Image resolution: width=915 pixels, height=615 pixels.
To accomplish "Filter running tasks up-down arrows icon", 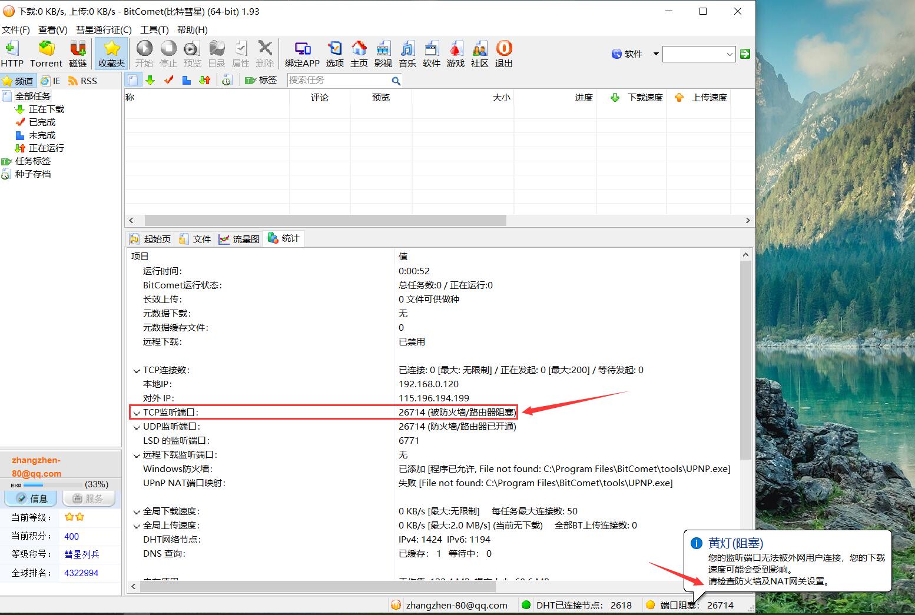I will coord(205,80).
